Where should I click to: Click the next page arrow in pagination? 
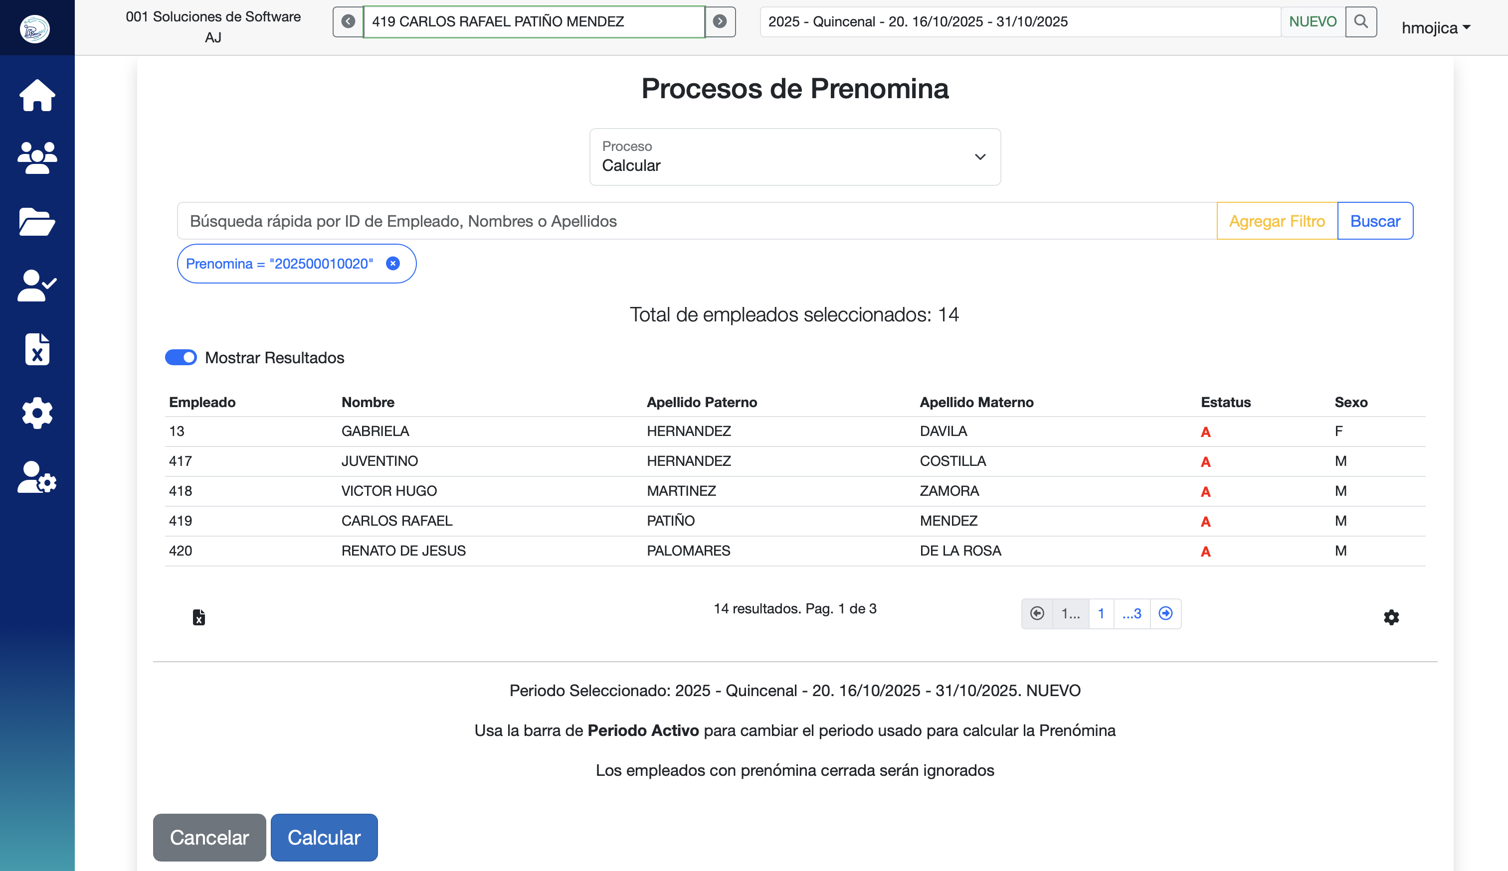pos(1165,613)
